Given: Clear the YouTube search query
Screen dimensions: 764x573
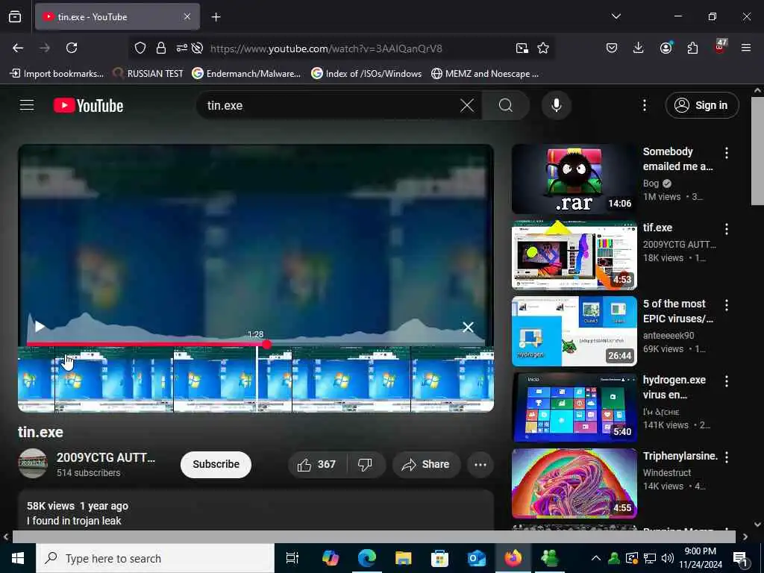Looking at the screenshot, I should tap(467, 105).
